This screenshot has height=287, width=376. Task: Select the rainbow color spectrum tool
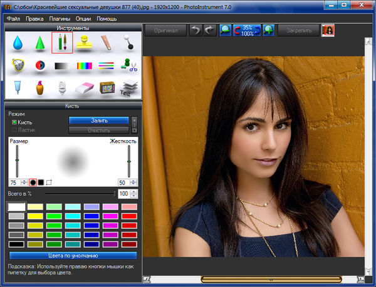(85, 65)
